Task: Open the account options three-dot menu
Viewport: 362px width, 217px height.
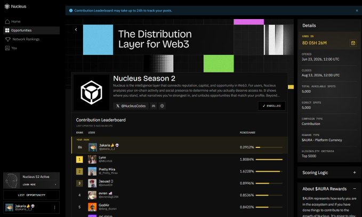Action: tap(54, 207)
